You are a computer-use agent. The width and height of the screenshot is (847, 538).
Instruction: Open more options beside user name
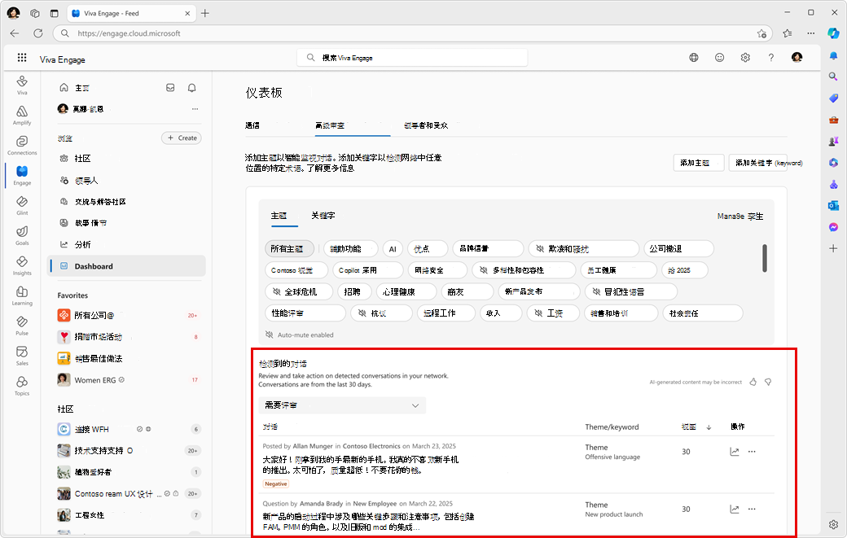[195, 109]
